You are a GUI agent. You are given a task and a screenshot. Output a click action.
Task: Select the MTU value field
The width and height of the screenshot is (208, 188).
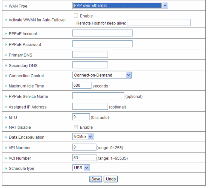(x=81, y=117)
